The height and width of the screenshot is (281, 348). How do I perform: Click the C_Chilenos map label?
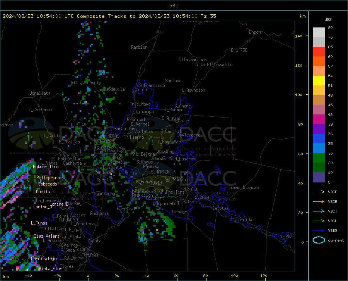tap(40, 110)
